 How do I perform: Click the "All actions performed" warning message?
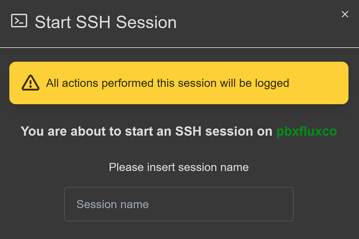[168, 83]
